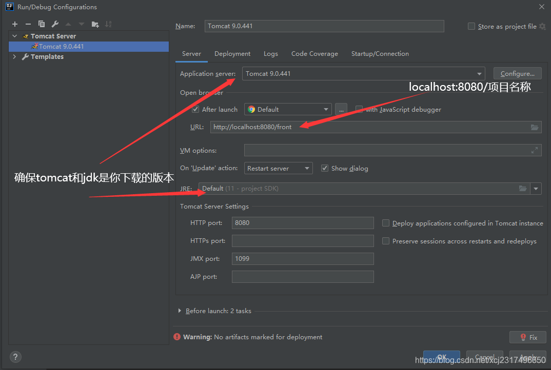The width and height of the screenshot is (551, 370).
Task: Collapse Tomcat Server tree node
Action: tap(15, 36)
